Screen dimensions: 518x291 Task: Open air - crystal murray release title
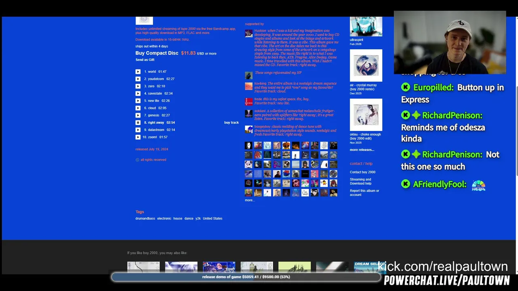point(363,87)
